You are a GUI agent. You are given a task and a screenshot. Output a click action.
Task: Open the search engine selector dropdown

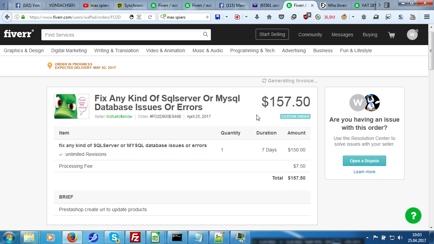tap(163, 17)
